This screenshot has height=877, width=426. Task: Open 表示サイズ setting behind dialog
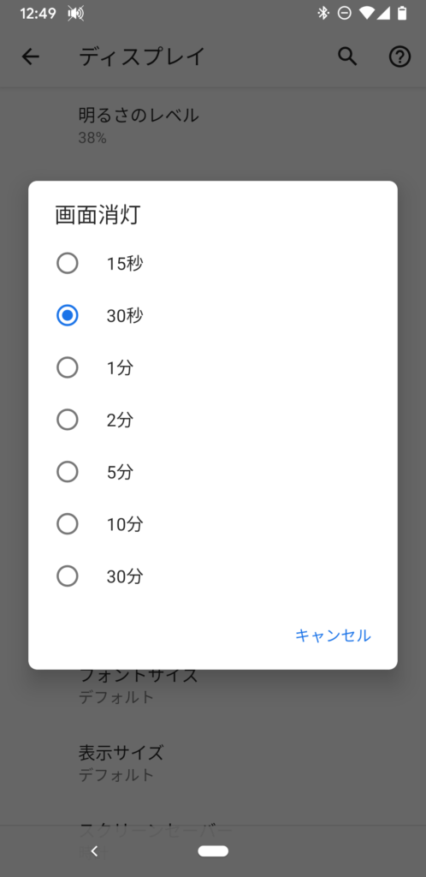click(x=213, y=763)
